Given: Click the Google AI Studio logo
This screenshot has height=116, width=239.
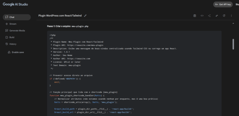Looking at the screenshot, I should [x=15, y=4].
